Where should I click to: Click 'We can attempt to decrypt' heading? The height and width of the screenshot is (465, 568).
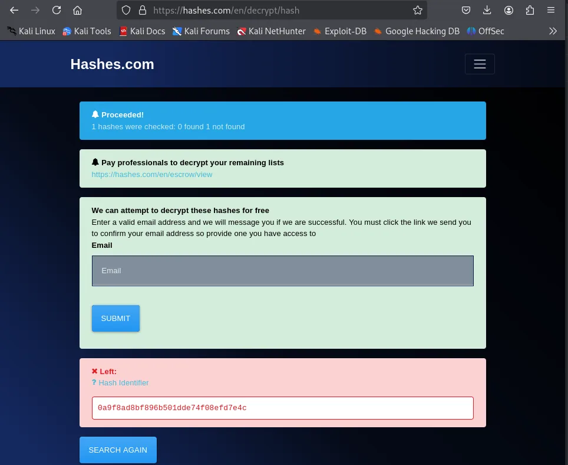pyautogui.click(x=180, y=211)
